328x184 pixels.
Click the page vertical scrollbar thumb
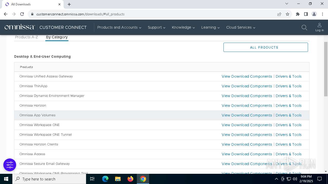(326, 69)
